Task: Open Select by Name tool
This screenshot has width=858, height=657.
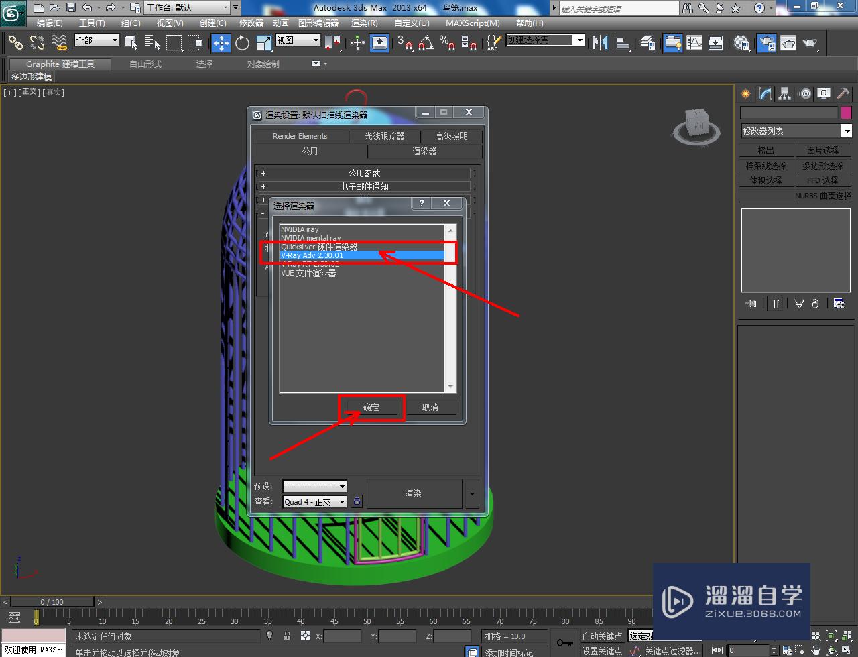Action: click(x=152, y=43)
